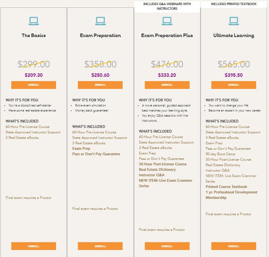Click the laptop icon above Ultimate Learning

tap(234, 21)
